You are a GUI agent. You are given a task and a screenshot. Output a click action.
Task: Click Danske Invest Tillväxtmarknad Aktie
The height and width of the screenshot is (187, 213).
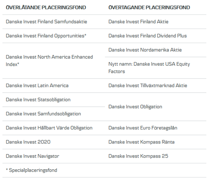point(148,86)
